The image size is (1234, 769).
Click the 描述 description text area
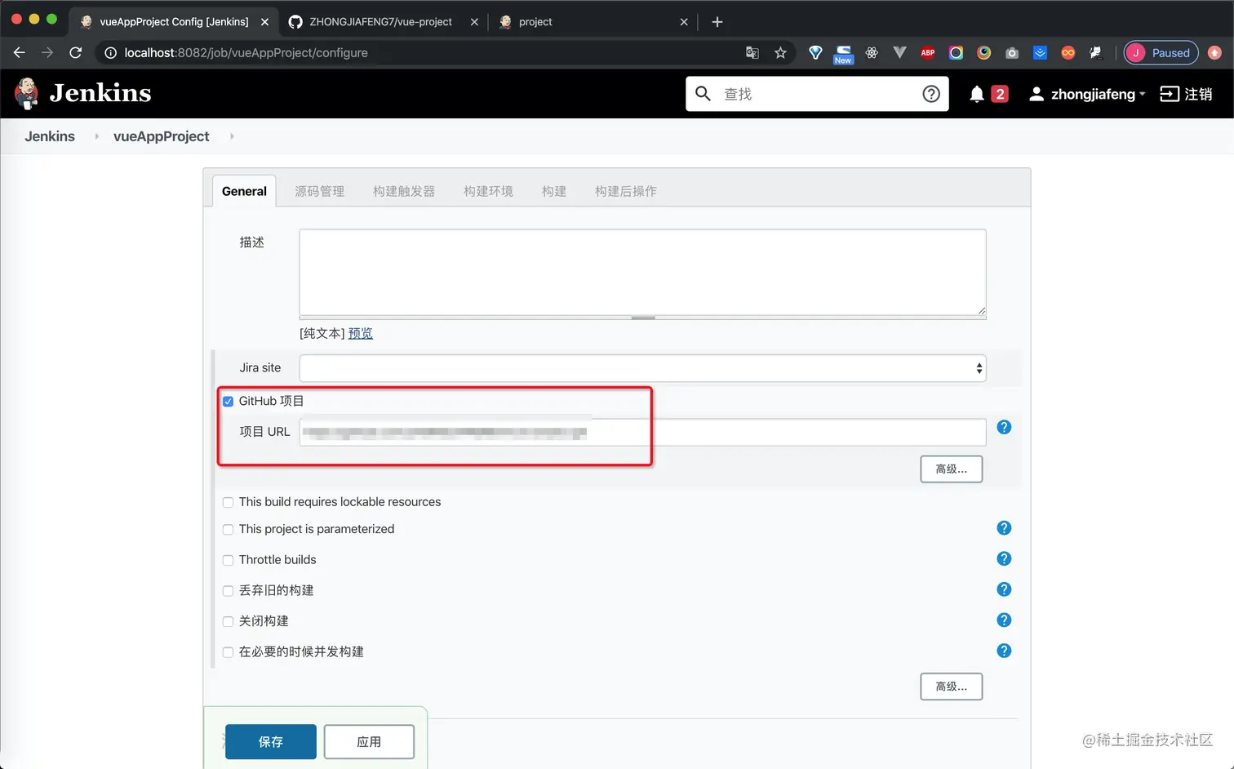pos(642,272)
